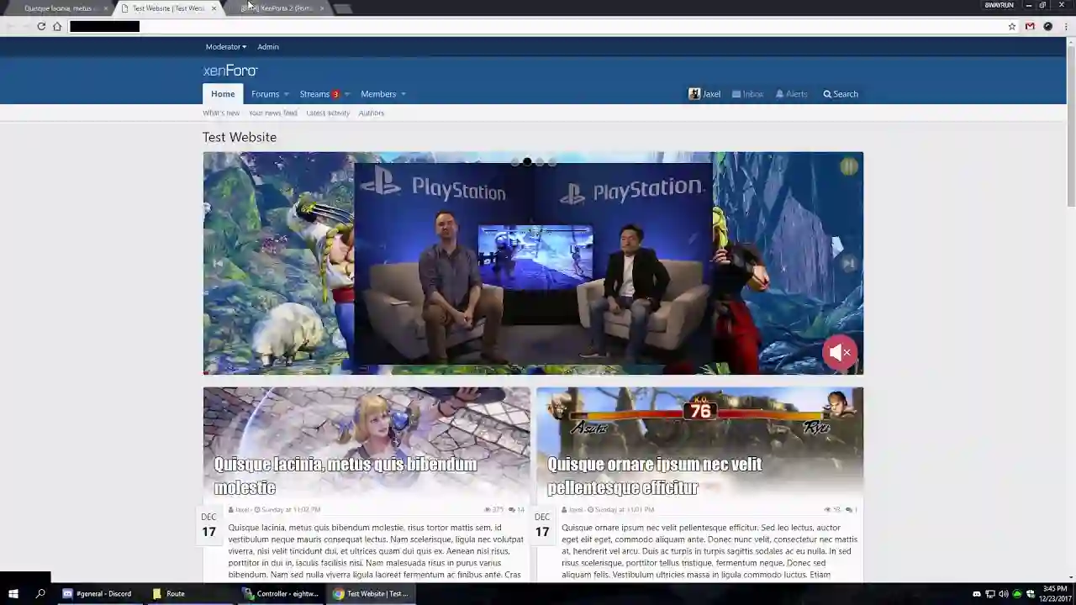
Task: Close the 'Test Website' browser tab
Action: (214, 8)
